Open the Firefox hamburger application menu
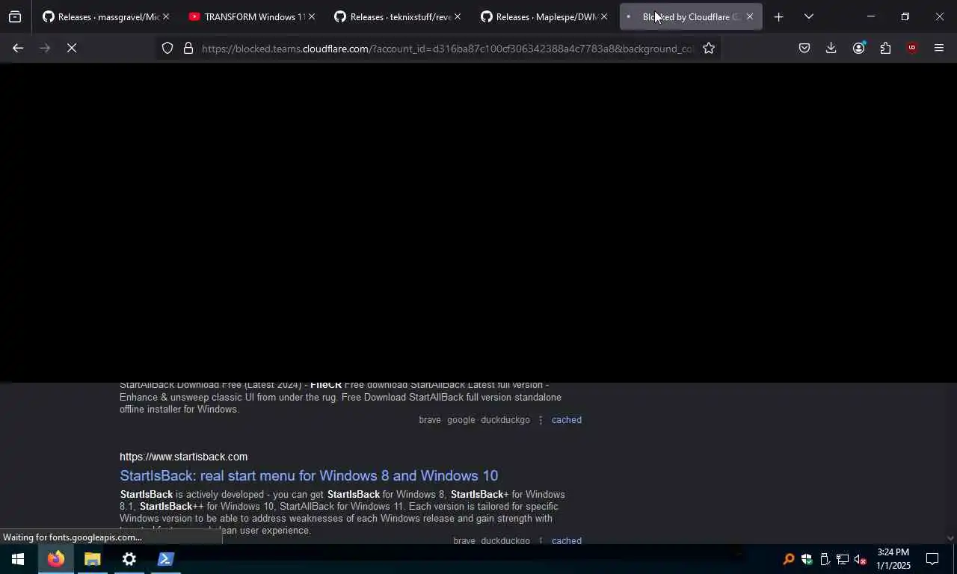The height and width of the screenshot is (574, 957). [939, 48]
